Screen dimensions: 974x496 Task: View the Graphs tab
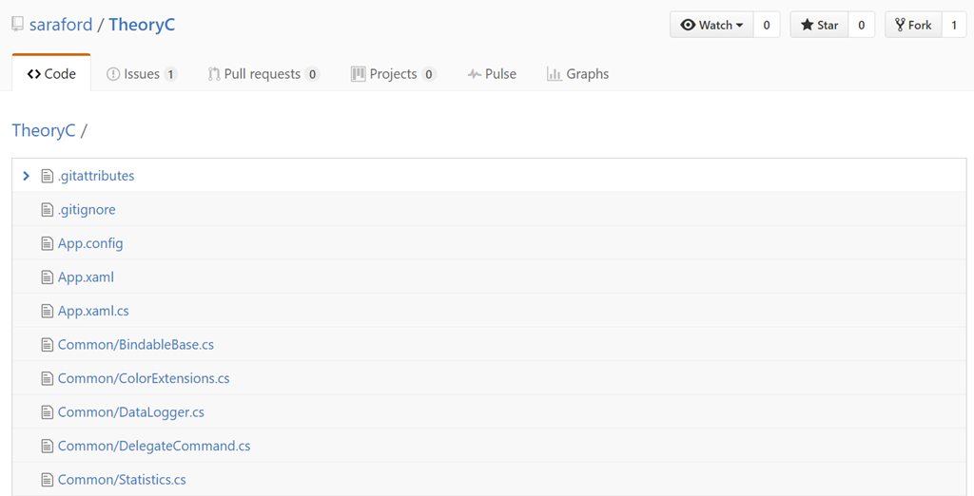click(x=577, y=74)
